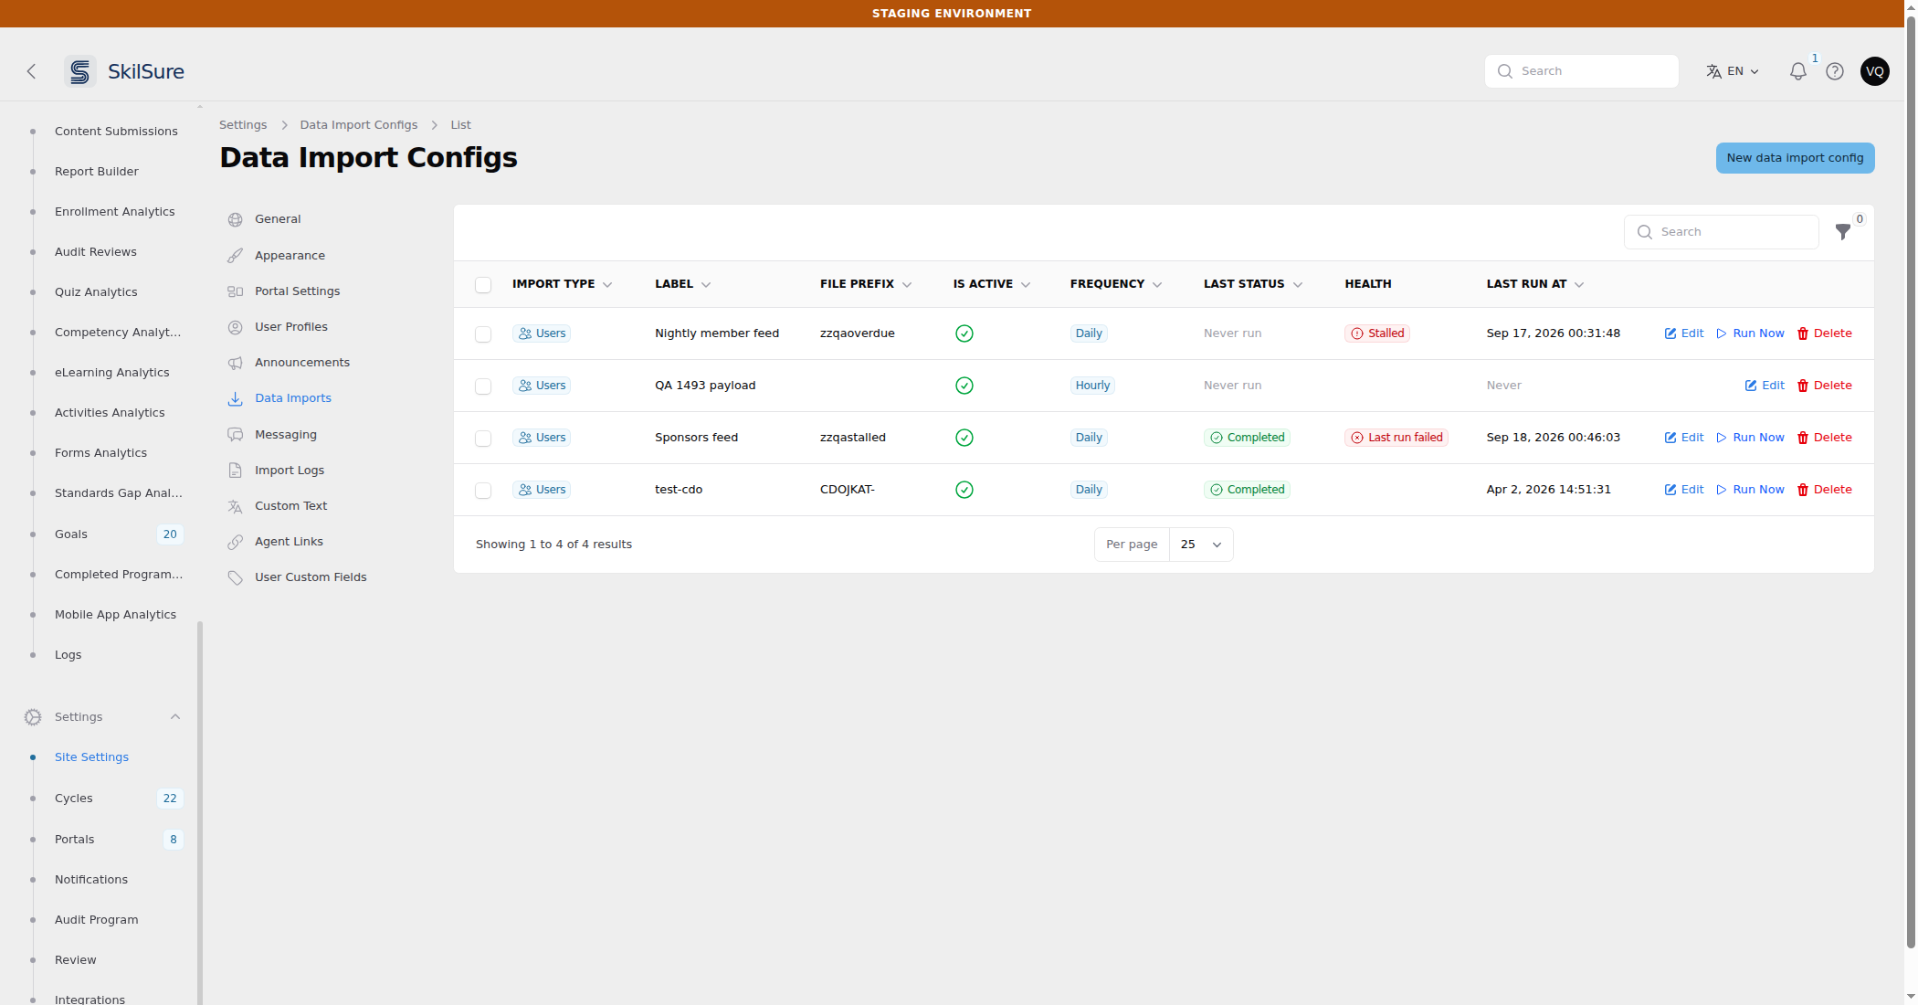This screenshot has width=1918, height=1005.
Task: Click the Import Logs document icon
Action: [235, 471]
